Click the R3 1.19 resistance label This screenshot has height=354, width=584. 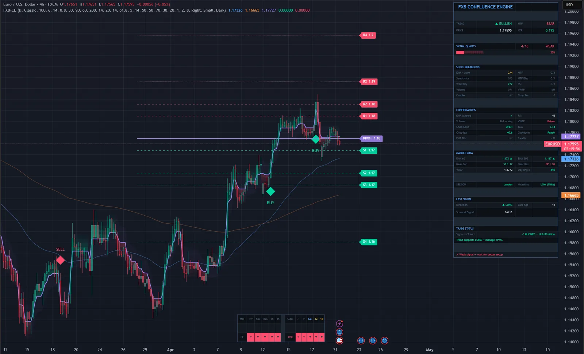click(x=369, y=82)
